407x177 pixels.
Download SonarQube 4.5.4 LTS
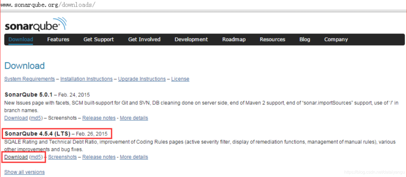click(x=16, y=157)
